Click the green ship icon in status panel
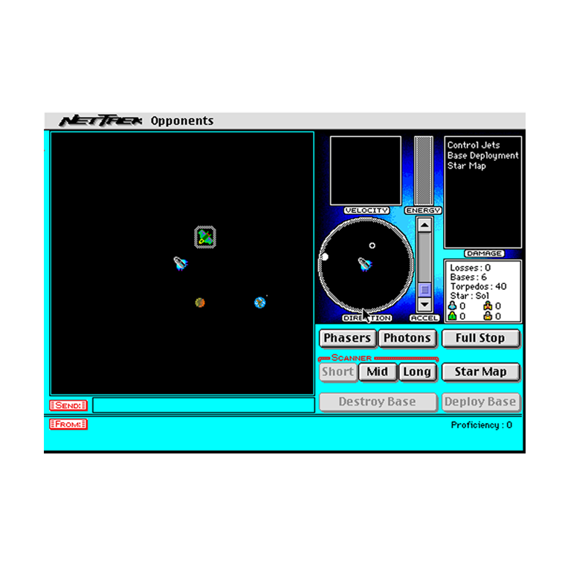The image size is (565, 565). pyautogui.click(x=452, y=316)
